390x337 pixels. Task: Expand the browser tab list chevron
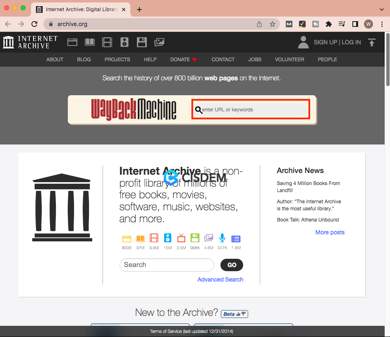coord(382,9)
